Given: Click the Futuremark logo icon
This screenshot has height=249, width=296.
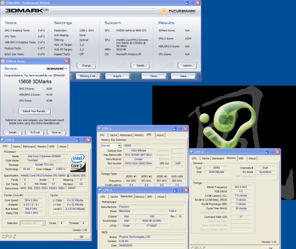Looking at the screenshot, I should tap(164, 12).
